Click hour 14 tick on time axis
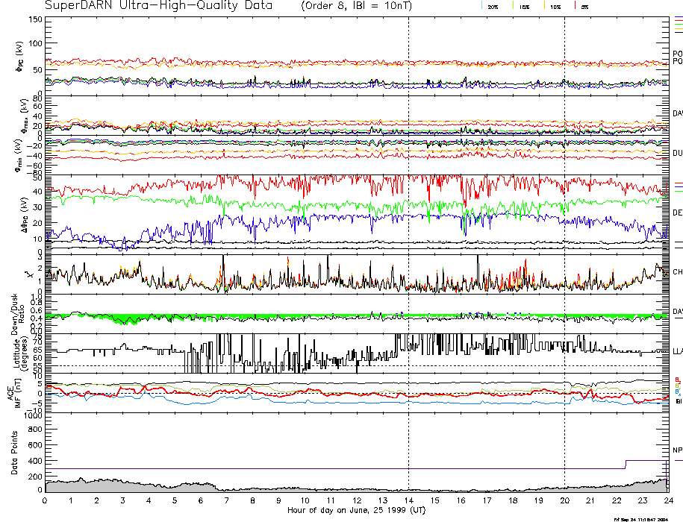 (x=408, y=502)
